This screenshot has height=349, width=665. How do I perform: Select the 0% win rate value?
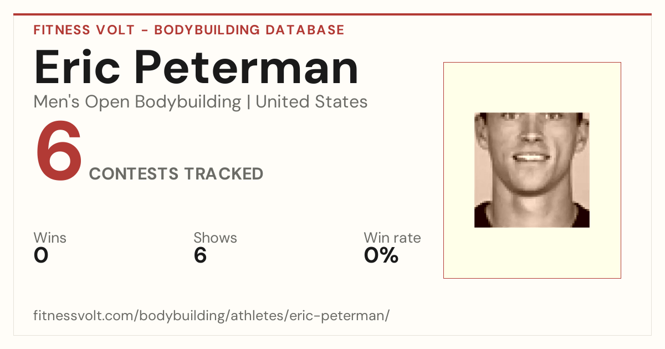pyautogui.click(x=381, y=255)
